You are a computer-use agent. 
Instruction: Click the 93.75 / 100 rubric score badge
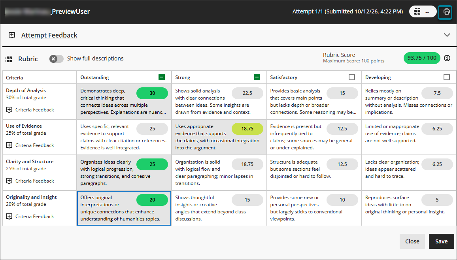coord(422,58)
